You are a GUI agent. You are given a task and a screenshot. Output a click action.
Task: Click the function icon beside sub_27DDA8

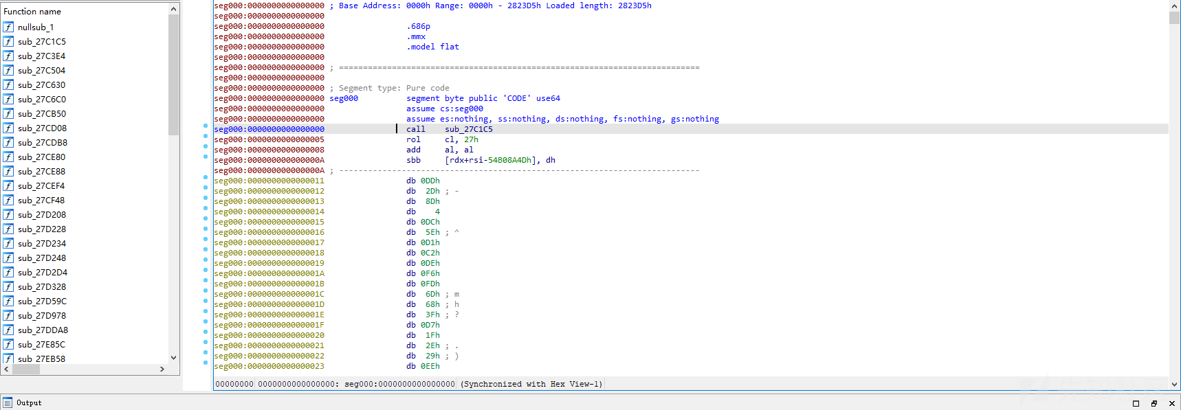point(8,330)
